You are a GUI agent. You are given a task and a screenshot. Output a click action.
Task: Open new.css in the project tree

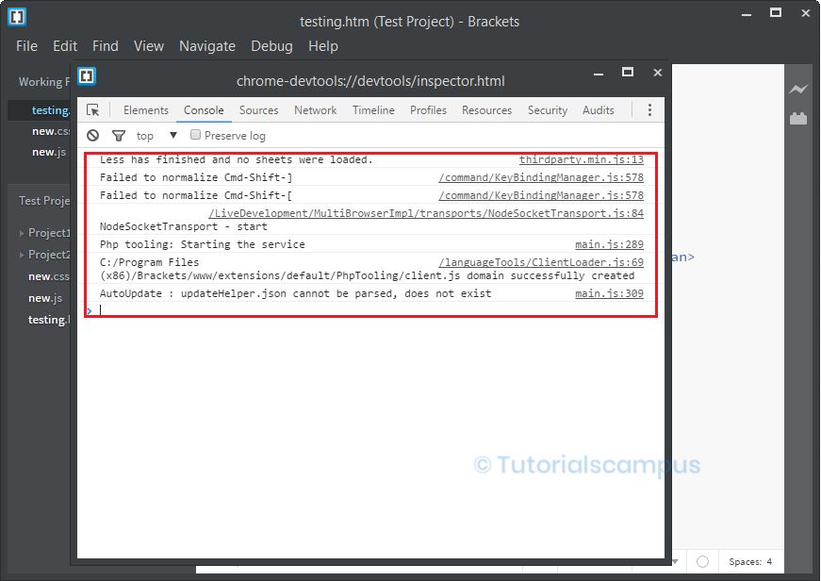click(48, 276)
